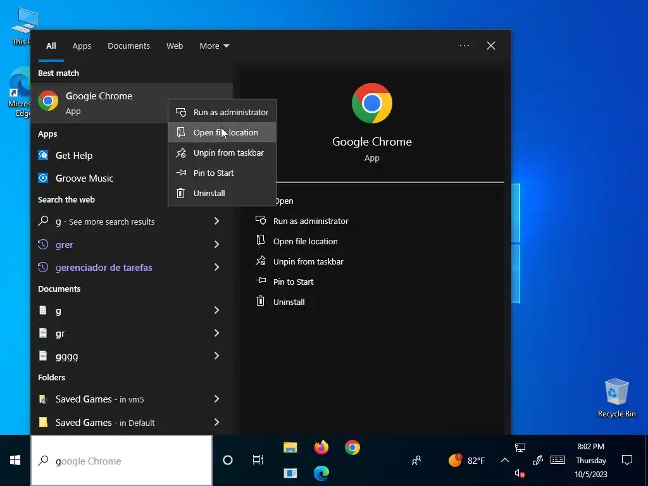Choose Pin to Start in context menu
Viewport: 648px width, 486px height.
(x=222, y=173)
